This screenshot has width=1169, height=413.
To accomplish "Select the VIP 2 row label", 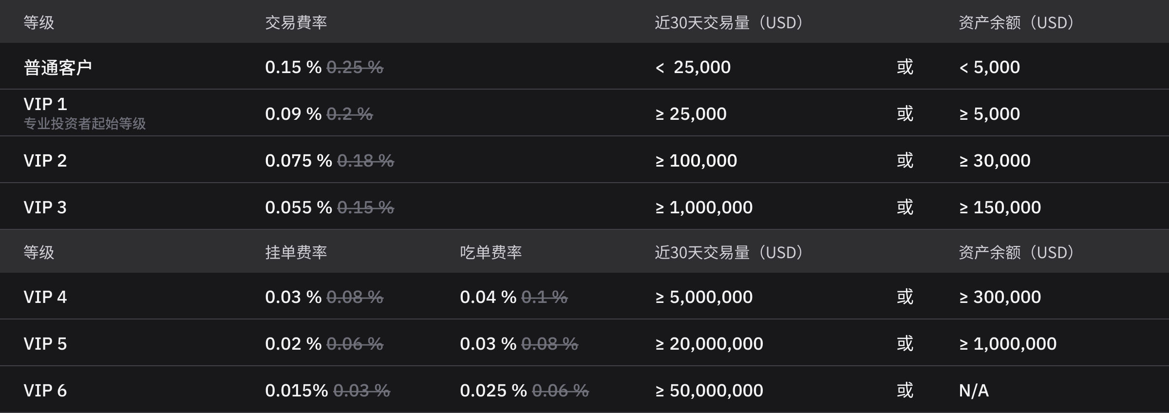I will [x=45, y=161].
